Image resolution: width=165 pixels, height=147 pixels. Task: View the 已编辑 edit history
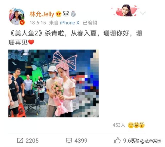90,23
